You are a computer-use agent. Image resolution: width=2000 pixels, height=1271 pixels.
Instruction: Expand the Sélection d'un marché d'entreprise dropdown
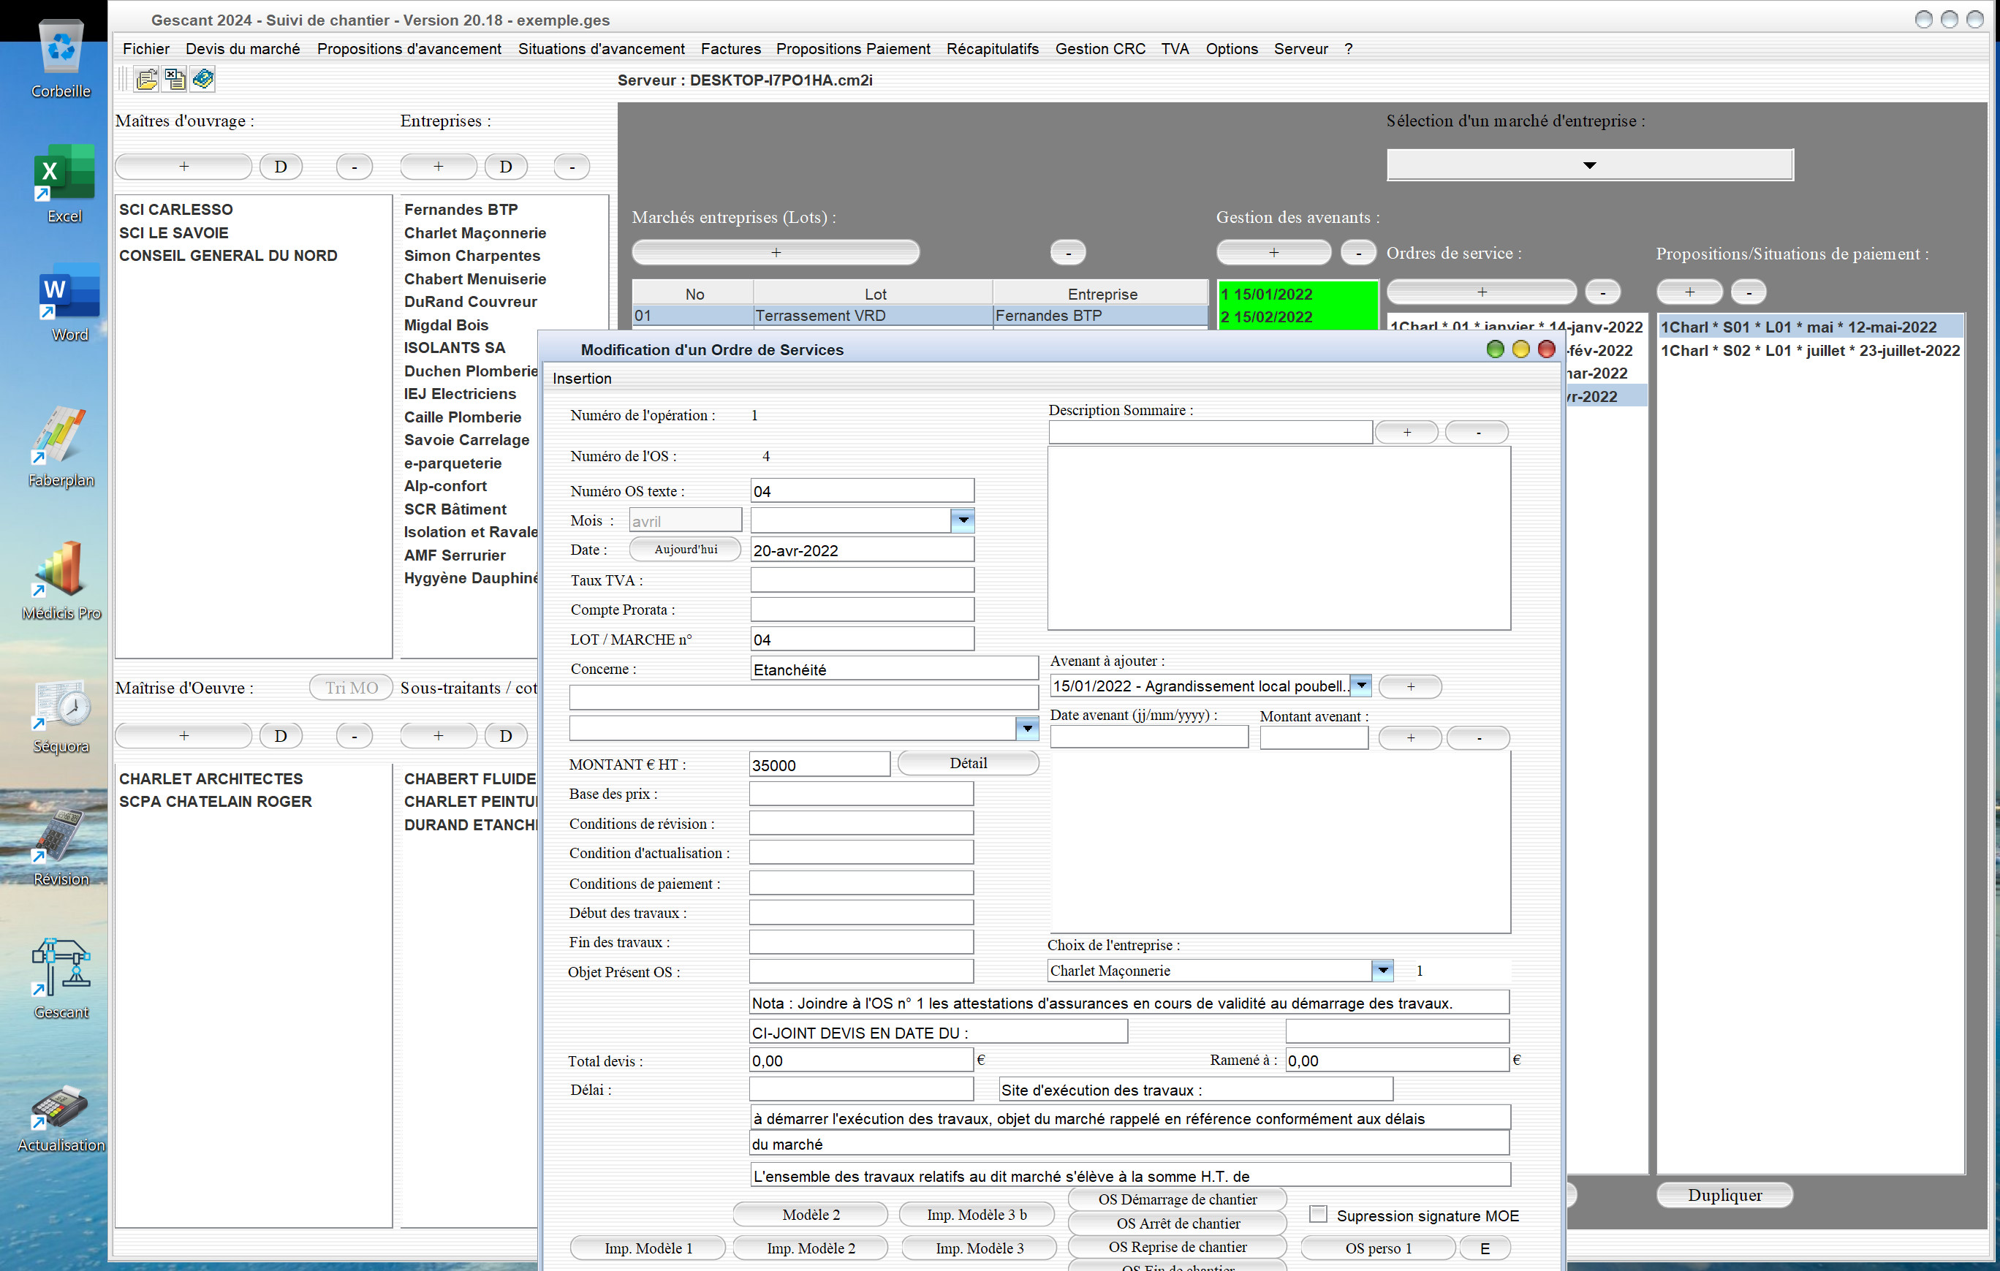pos(1590,165)
